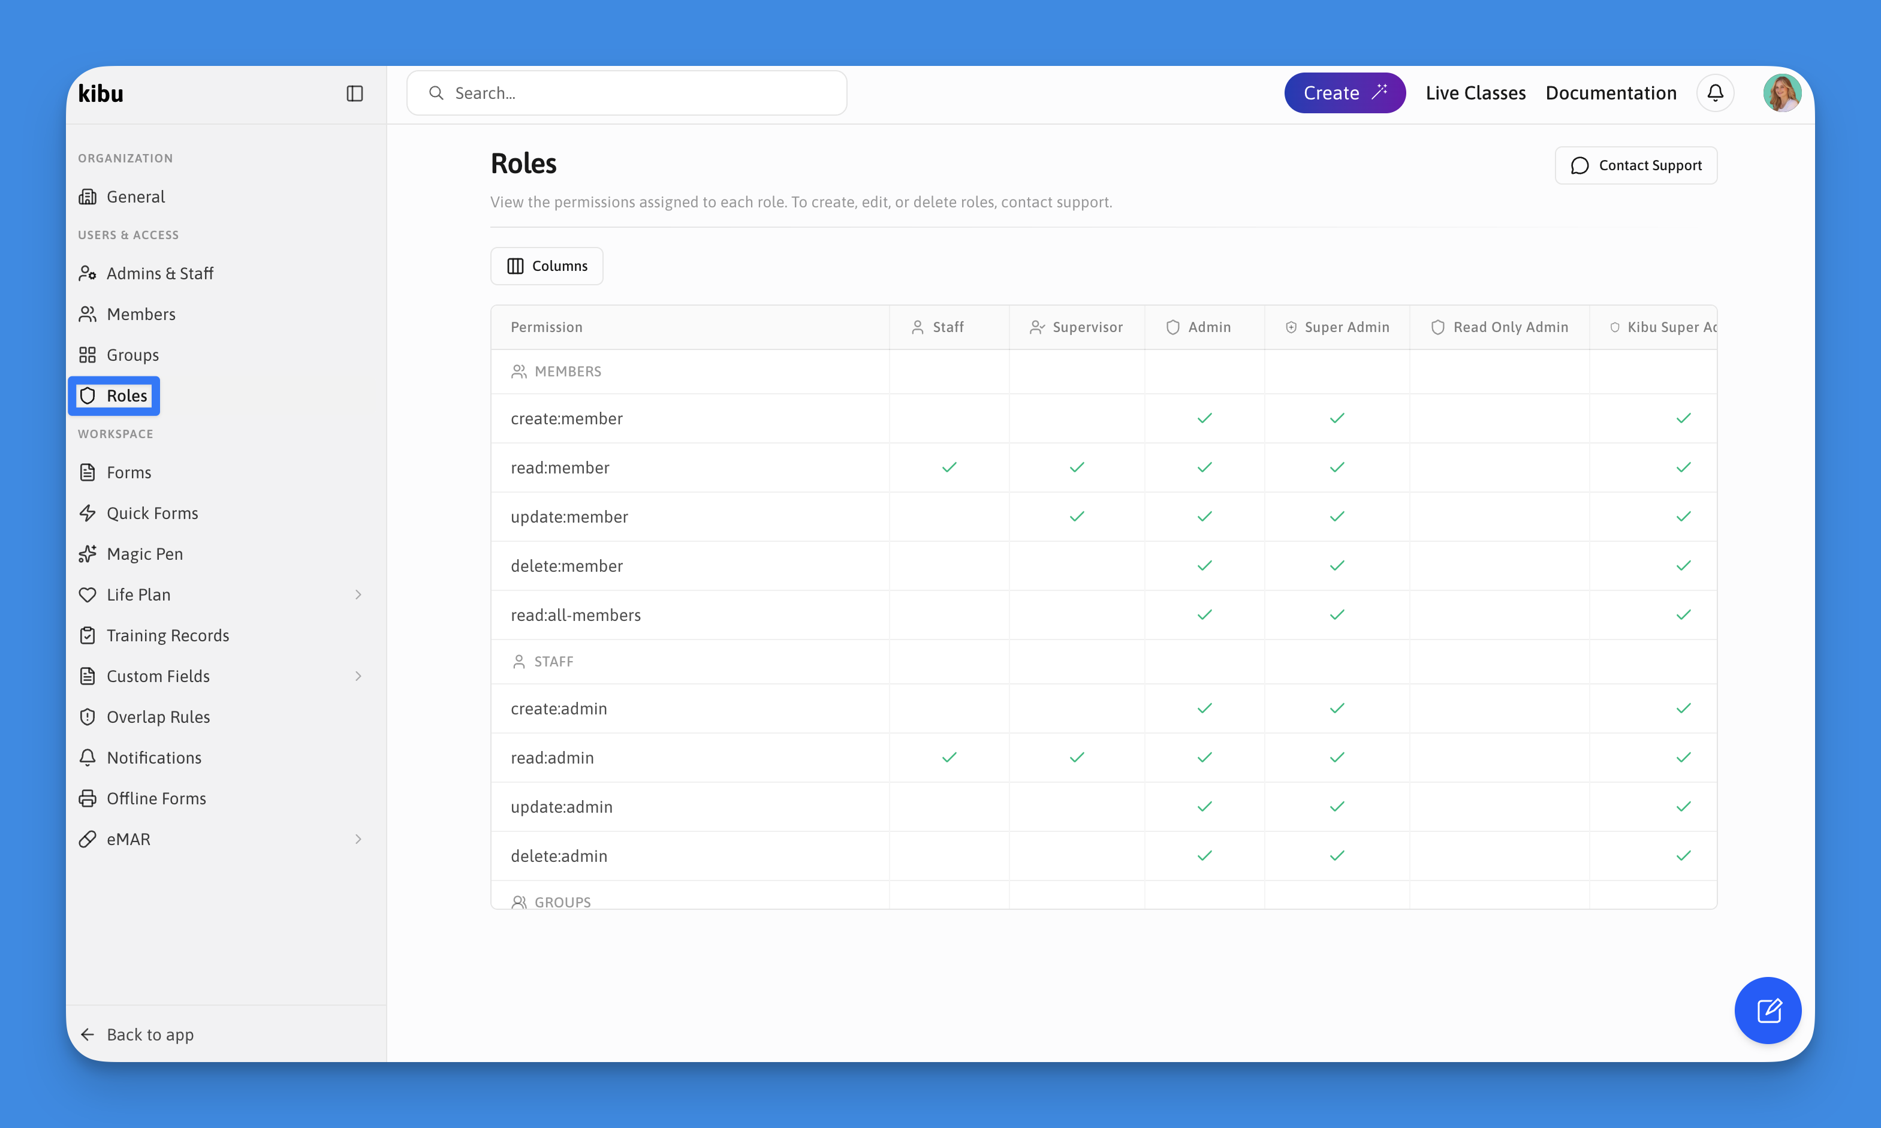Screen dimensions: 1881x1128
Task: Open Notifications settings in sidebar
Action: click(140, 758)
